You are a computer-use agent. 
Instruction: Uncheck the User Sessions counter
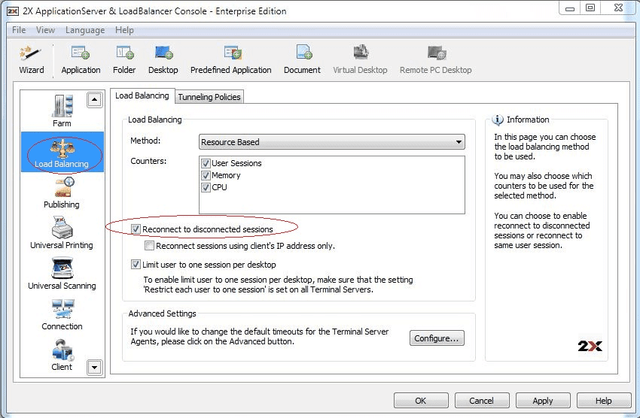click(x=206, y=164)
